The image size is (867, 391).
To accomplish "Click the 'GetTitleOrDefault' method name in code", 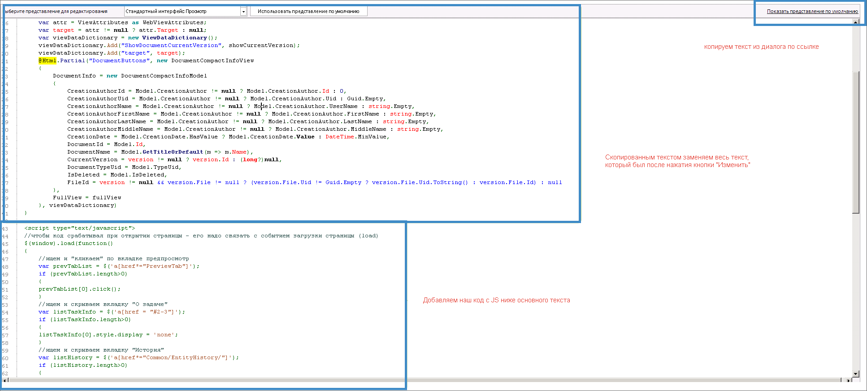I will (173, 152).
